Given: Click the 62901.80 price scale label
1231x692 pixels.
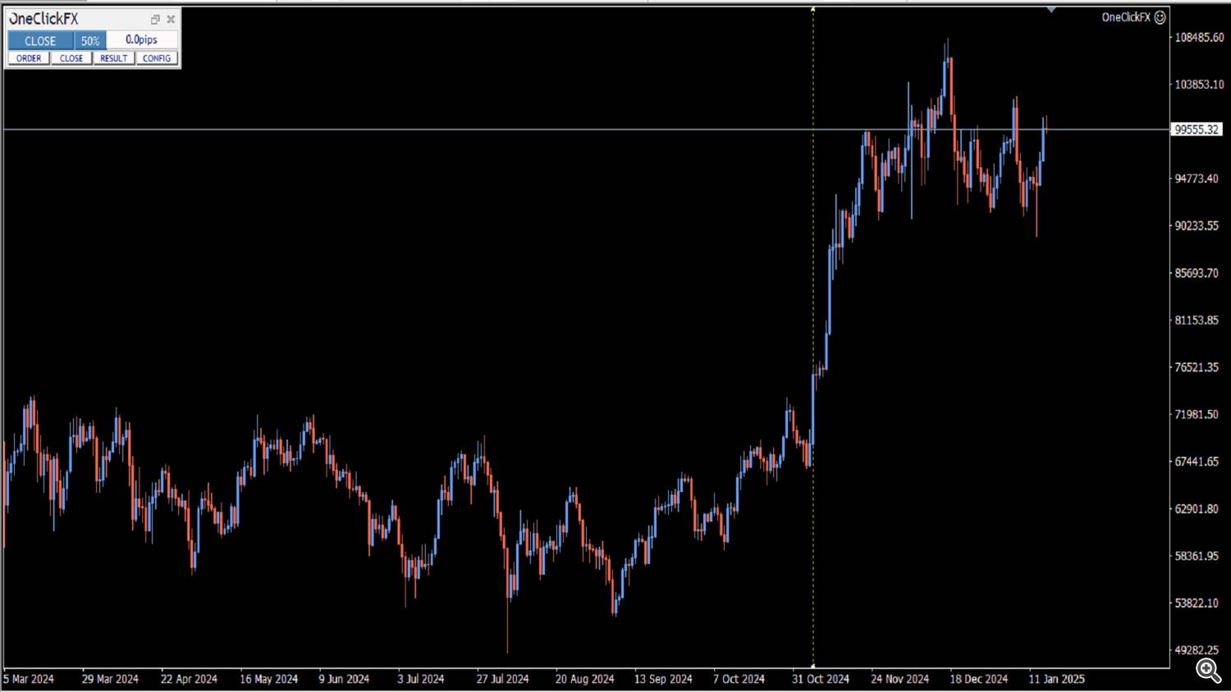Looking at the screenshot, I should coord(1197,508).
